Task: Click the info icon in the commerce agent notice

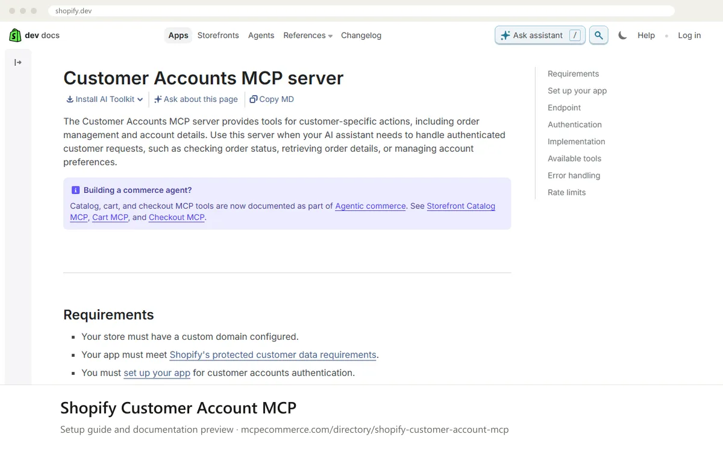Action: point(75,190)
